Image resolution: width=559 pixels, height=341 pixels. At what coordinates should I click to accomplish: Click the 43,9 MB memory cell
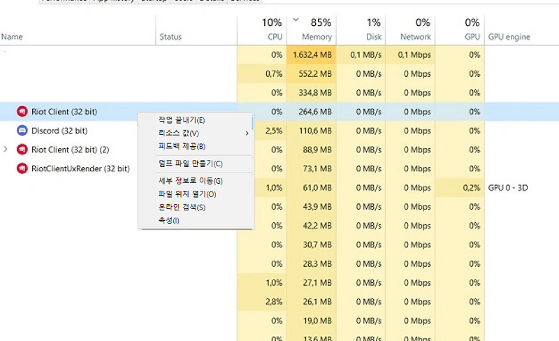pos(312,207)
